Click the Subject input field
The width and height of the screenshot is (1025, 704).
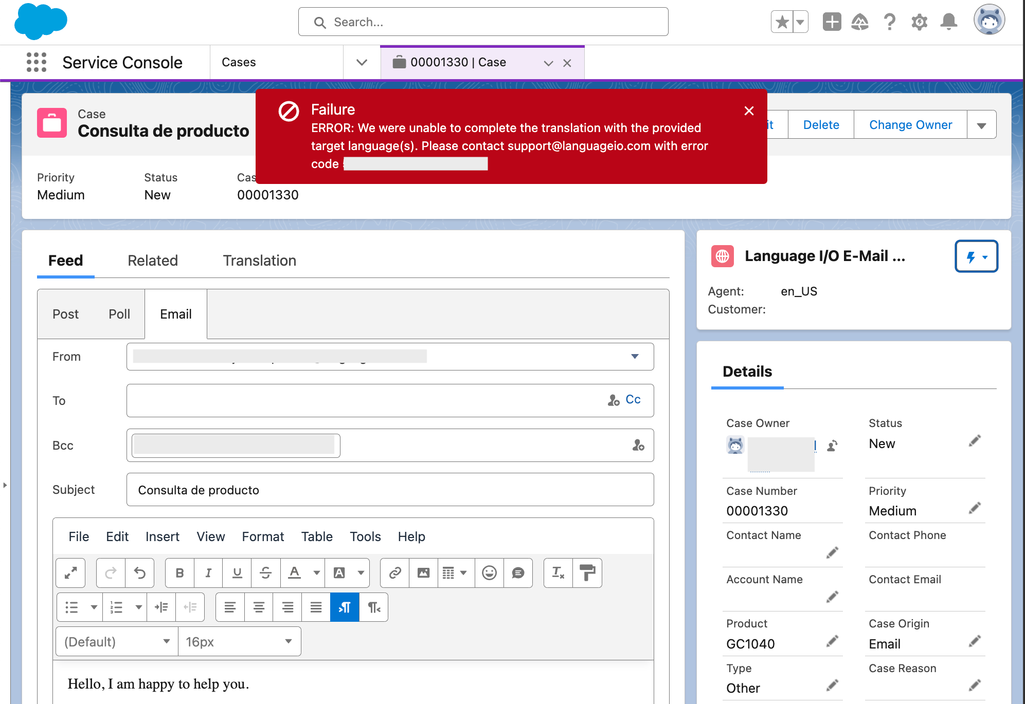pos(390,490)
